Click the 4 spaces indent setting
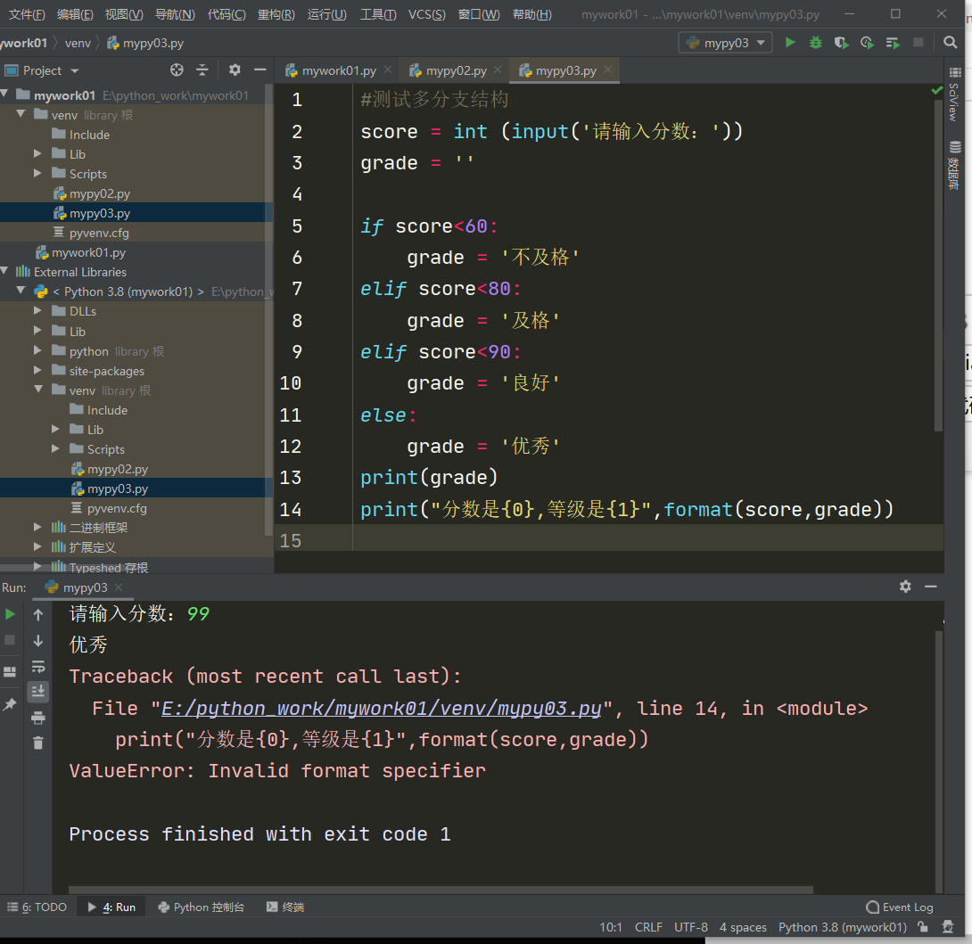Viewport: 972px width, 944px height. pyautogui.click(x=743, y=927)
